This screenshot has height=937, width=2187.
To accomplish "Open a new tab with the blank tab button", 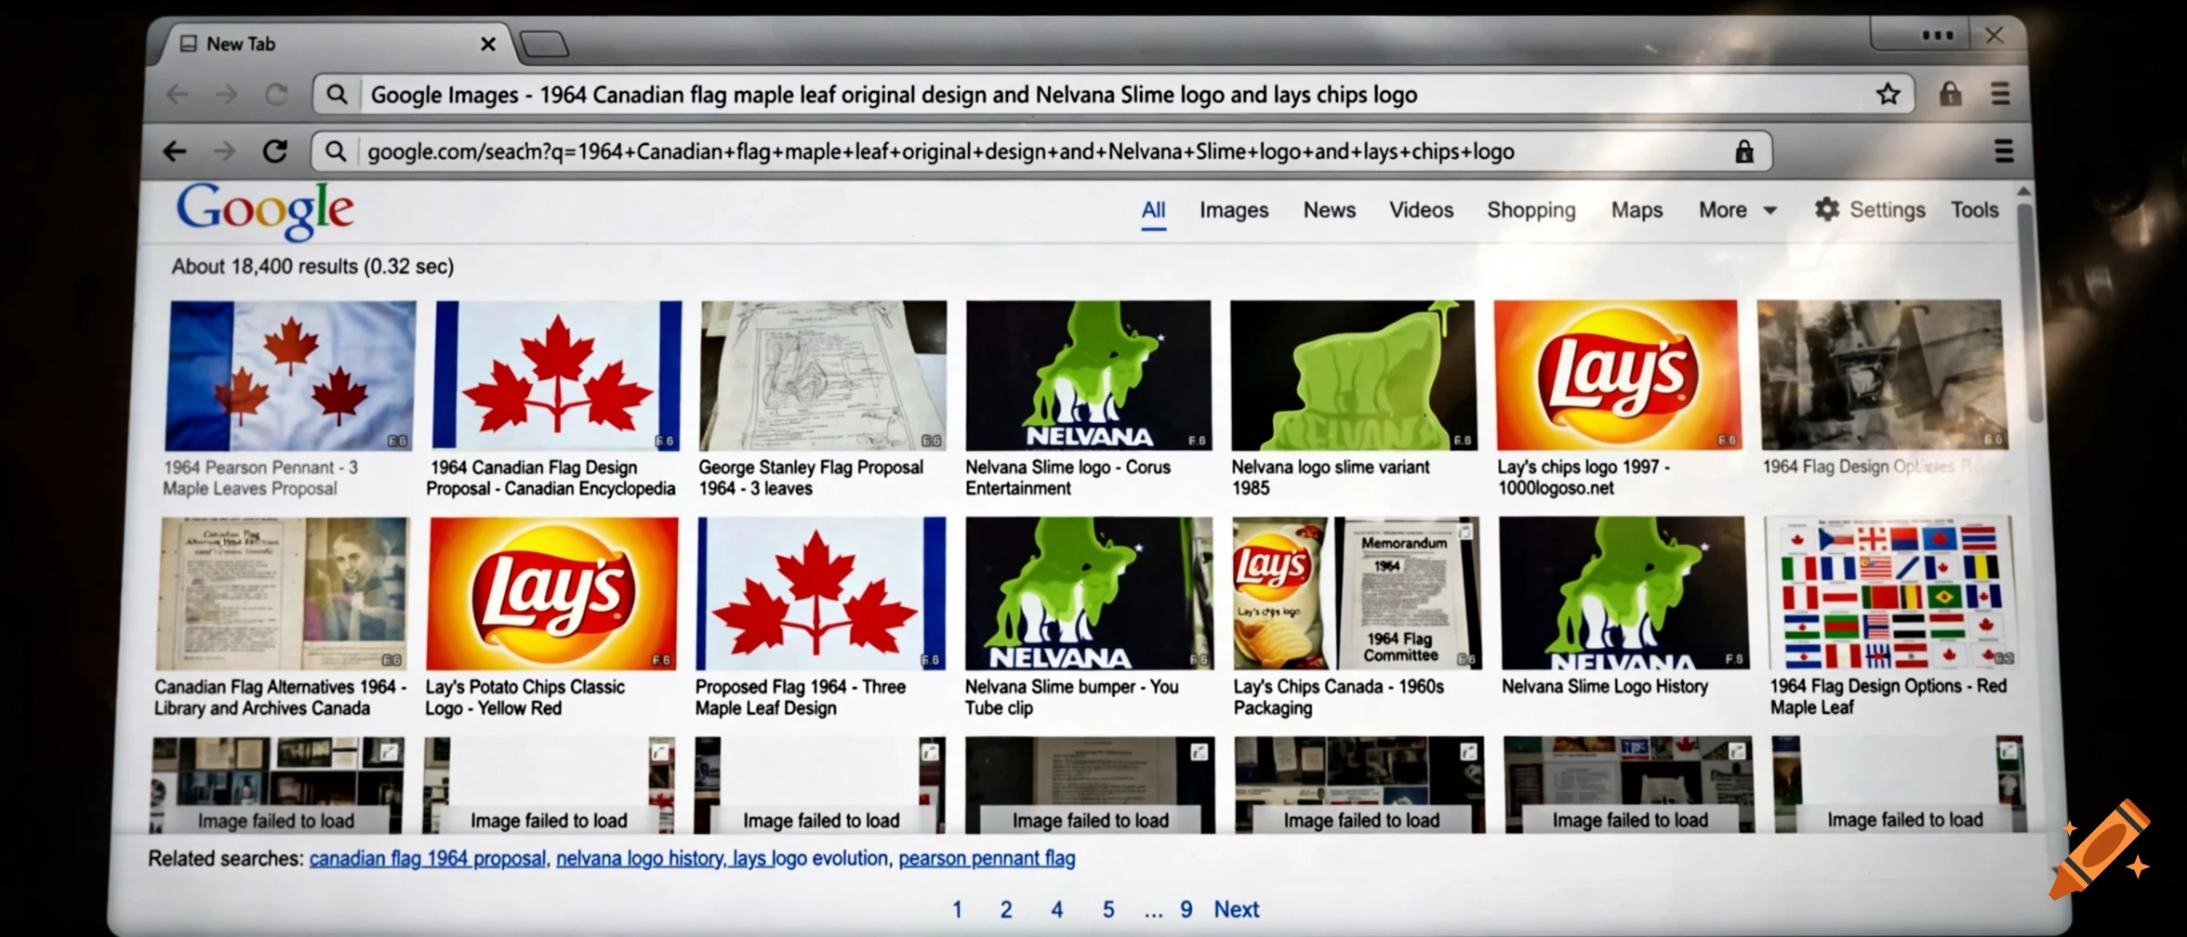I will coord(543,44).
